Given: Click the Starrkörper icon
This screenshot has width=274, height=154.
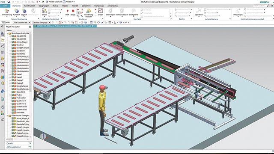Looking at the screenshot, I should [110, 11].
